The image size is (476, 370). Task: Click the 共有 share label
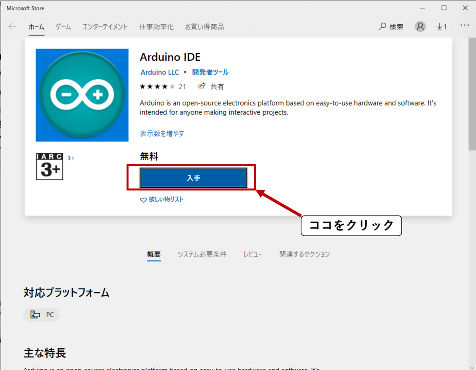[217, 87]
